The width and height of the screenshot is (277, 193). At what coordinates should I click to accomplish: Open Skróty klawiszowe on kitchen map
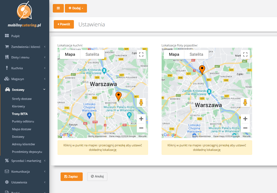pos(97,136)
